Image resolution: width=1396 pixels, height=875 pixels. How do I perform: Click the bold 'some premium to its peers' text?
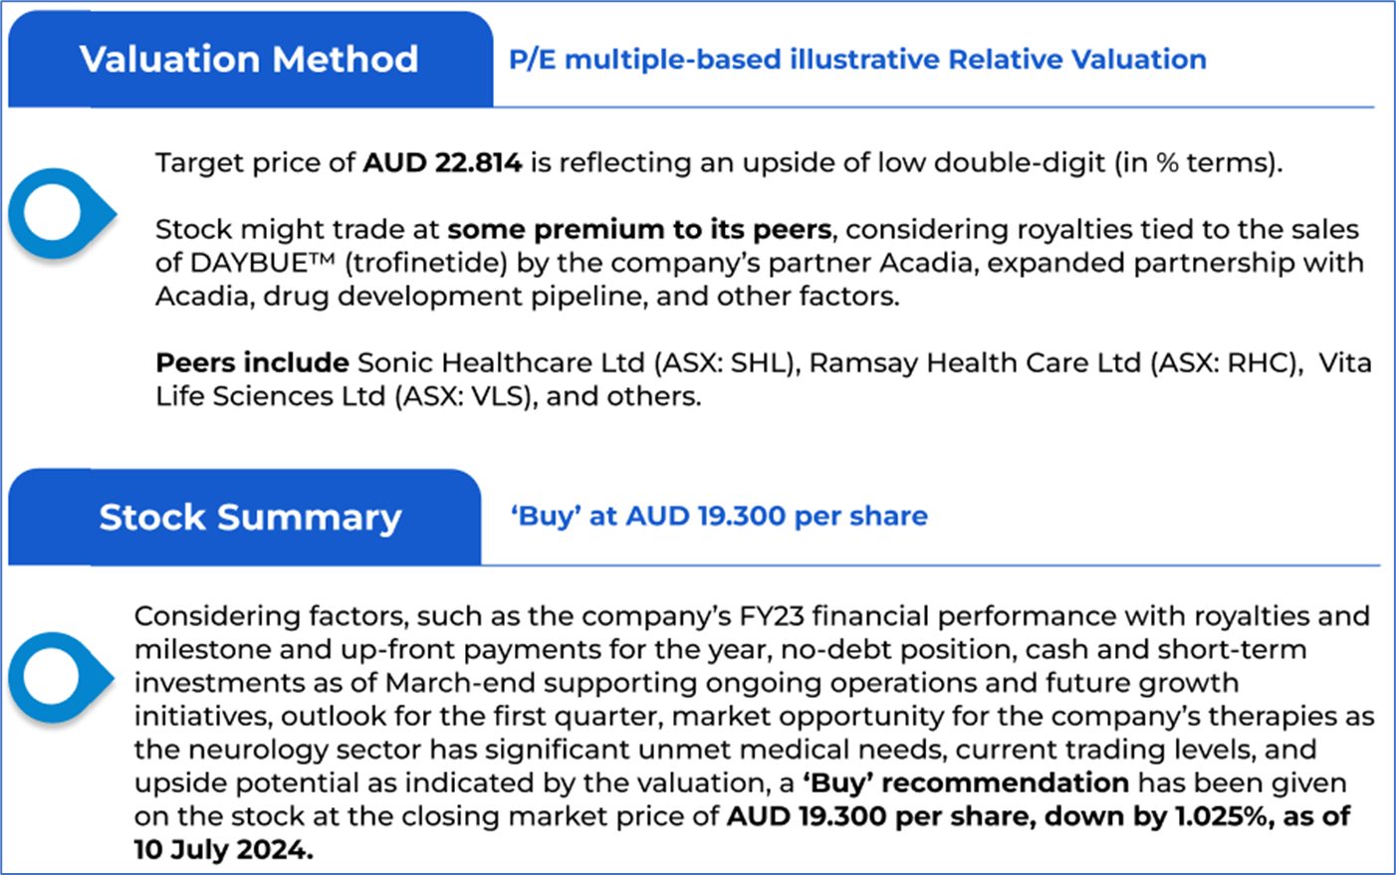click(638, 229)
